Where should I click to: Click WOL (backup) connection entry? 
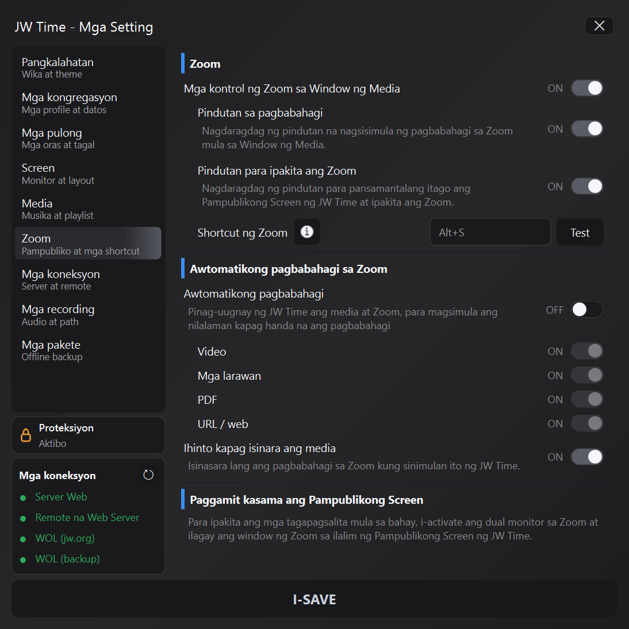click(67, 559)
